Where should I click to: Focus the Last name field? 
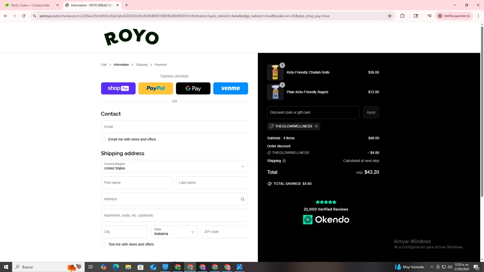pyautogui.click(x=212, y=183)
